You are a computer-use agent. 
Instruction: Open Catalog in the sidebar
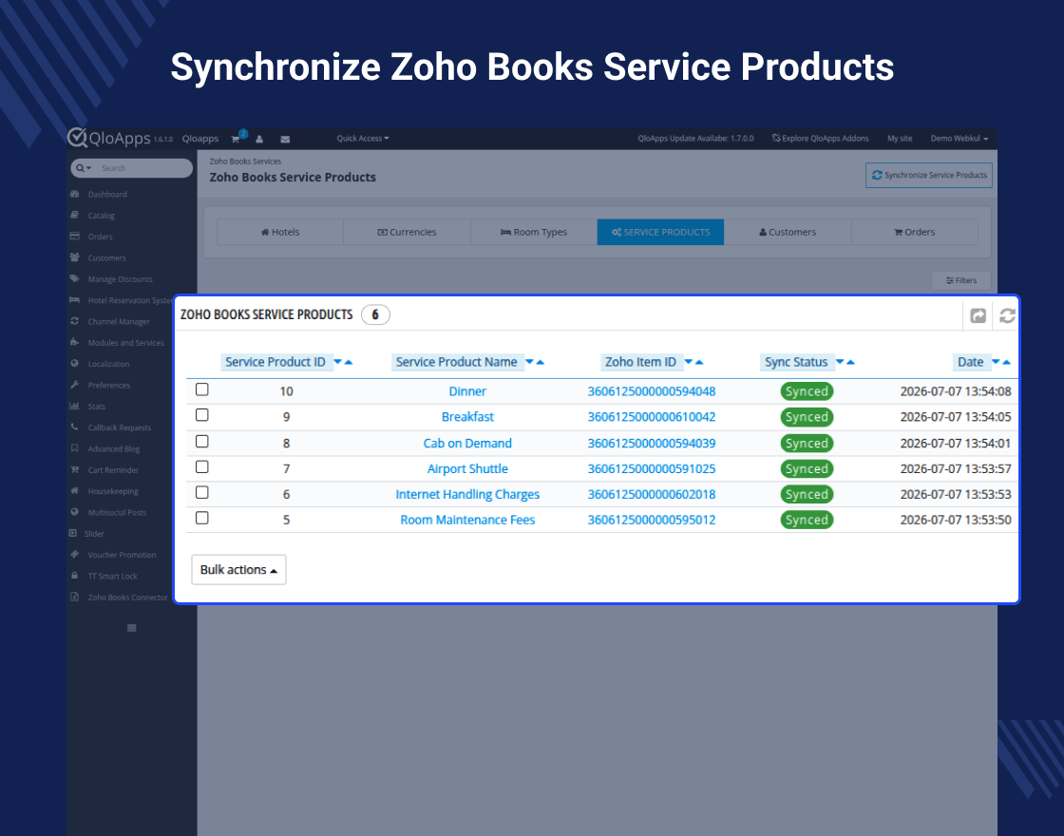[x=101, y=215]
